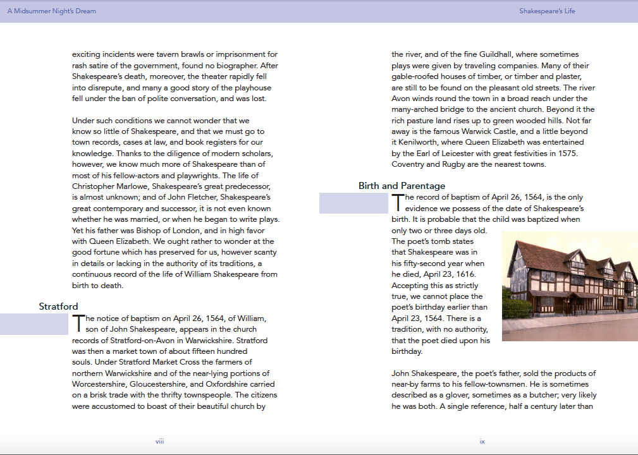Click the line 'by the Earl of Leicester with great festivities in 1575.'
638x455 pixels.
(484, 154)
